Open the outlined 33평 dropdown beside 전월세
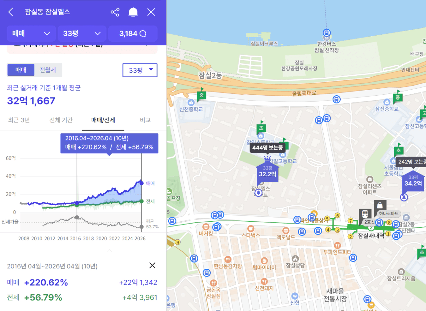This screenshot has height=311, width=426. (x=140, y=70)
